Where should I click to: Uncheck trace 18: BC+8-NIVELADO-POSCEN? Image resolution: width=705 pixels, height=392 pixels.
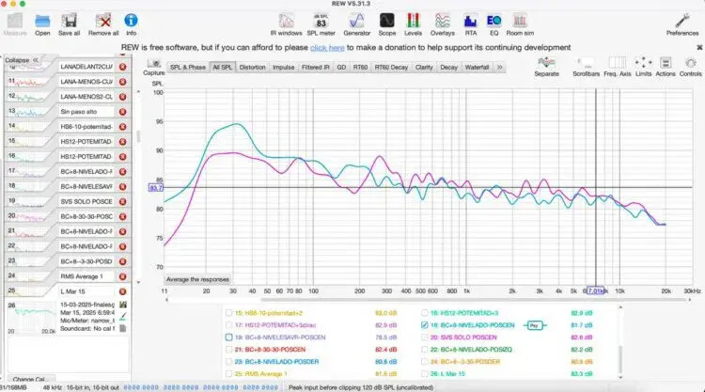click(425, 325)
